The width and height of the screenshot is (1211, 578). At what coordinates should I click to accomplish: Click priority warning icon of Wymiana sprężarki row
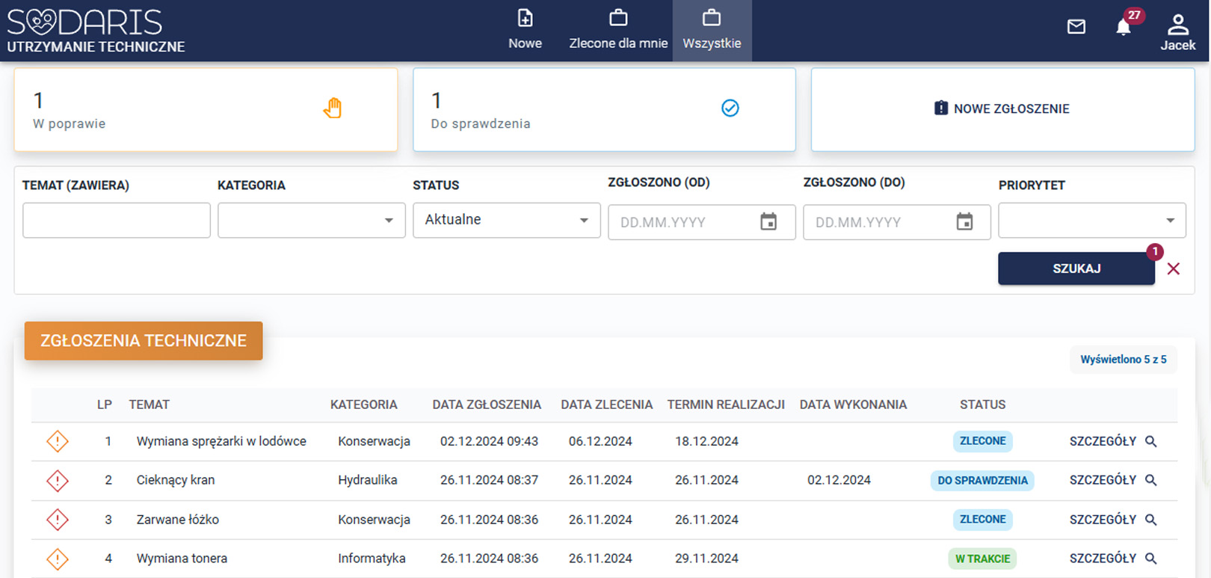click(x=58, y=441)
